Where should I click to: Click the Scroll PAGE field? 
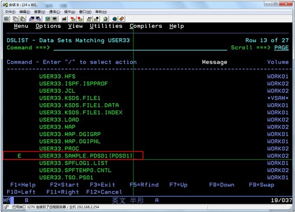click(x=282, y=48)
